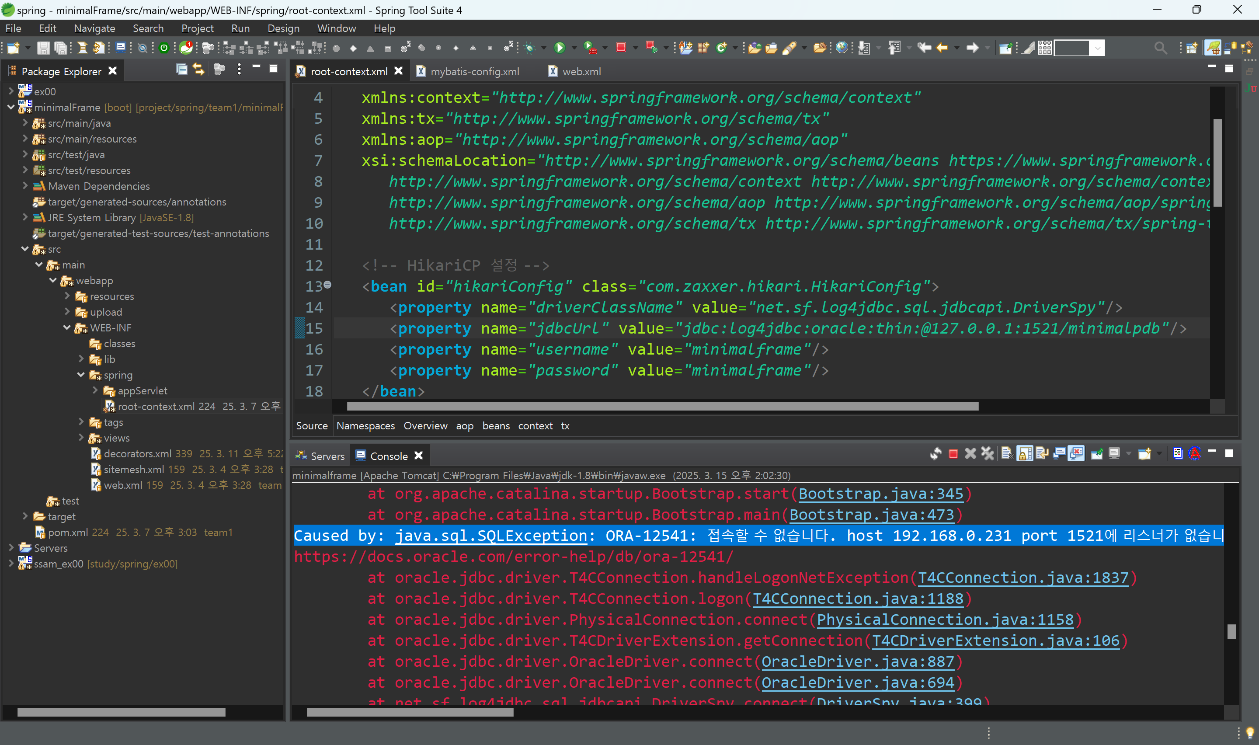Viewport: 1259px width, 745px height.
Task: Maximize the editor area
Action: (x=1229, y=68)
